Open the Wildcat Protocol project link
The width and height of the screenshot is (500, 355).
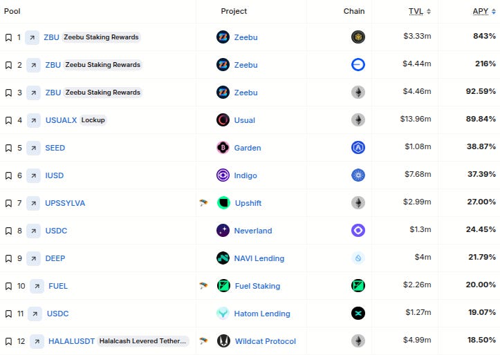(x=266, y=341)
